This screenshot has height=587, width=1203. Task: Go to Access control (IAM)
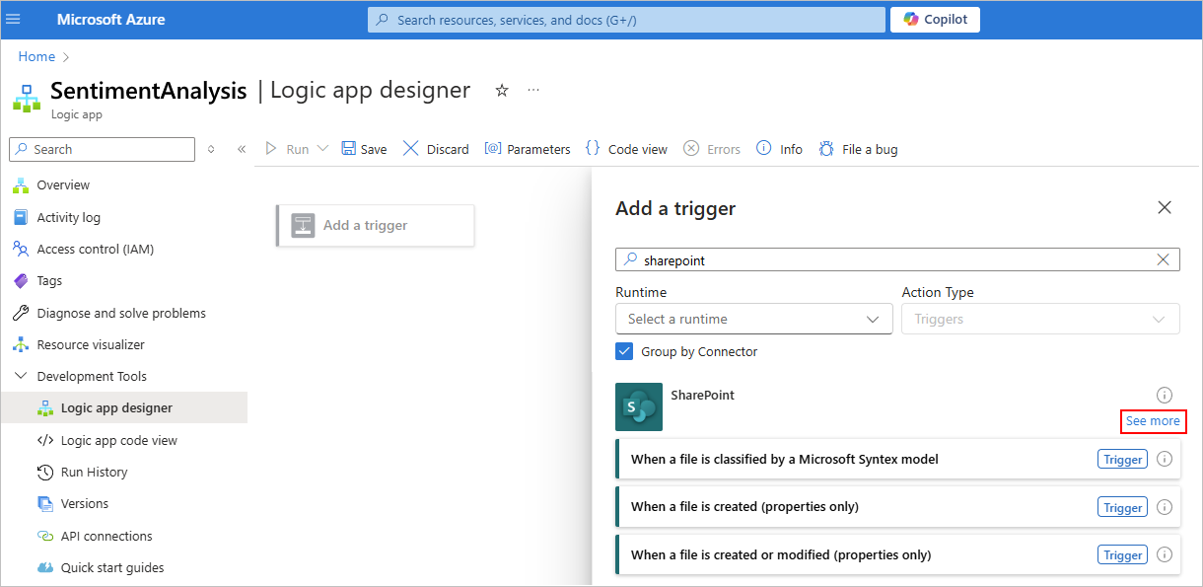tap(95, 249)
